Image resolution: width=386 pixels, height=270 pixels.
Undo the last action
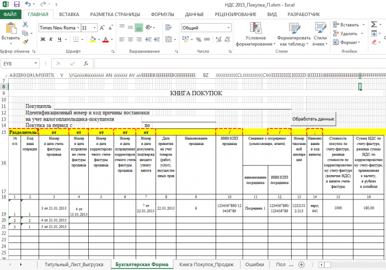pos(28,4)
